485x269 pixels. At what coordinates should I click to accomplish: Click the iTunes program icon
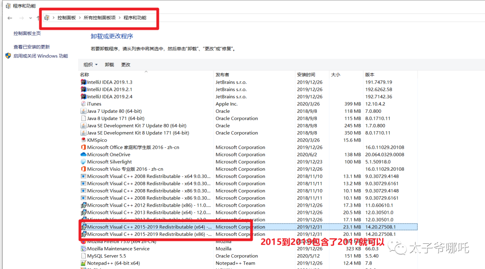(x=83, y=104)
